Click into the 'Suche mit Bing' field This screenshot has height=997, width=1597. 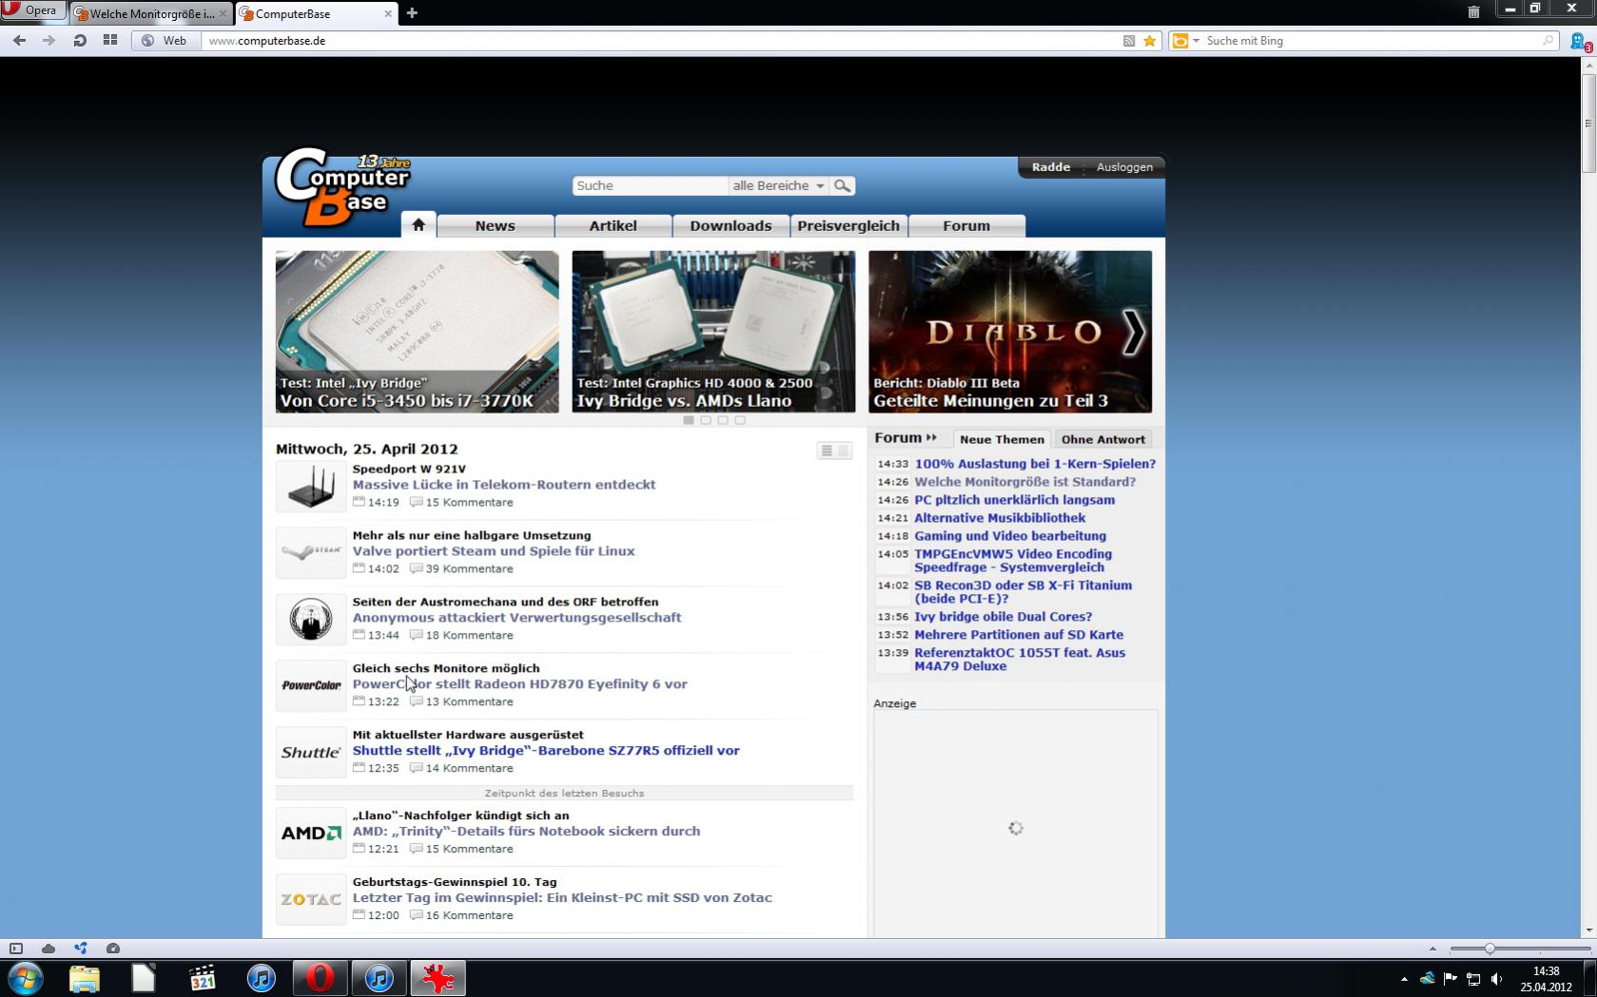pyautogui.click(x=1370, y=41)
